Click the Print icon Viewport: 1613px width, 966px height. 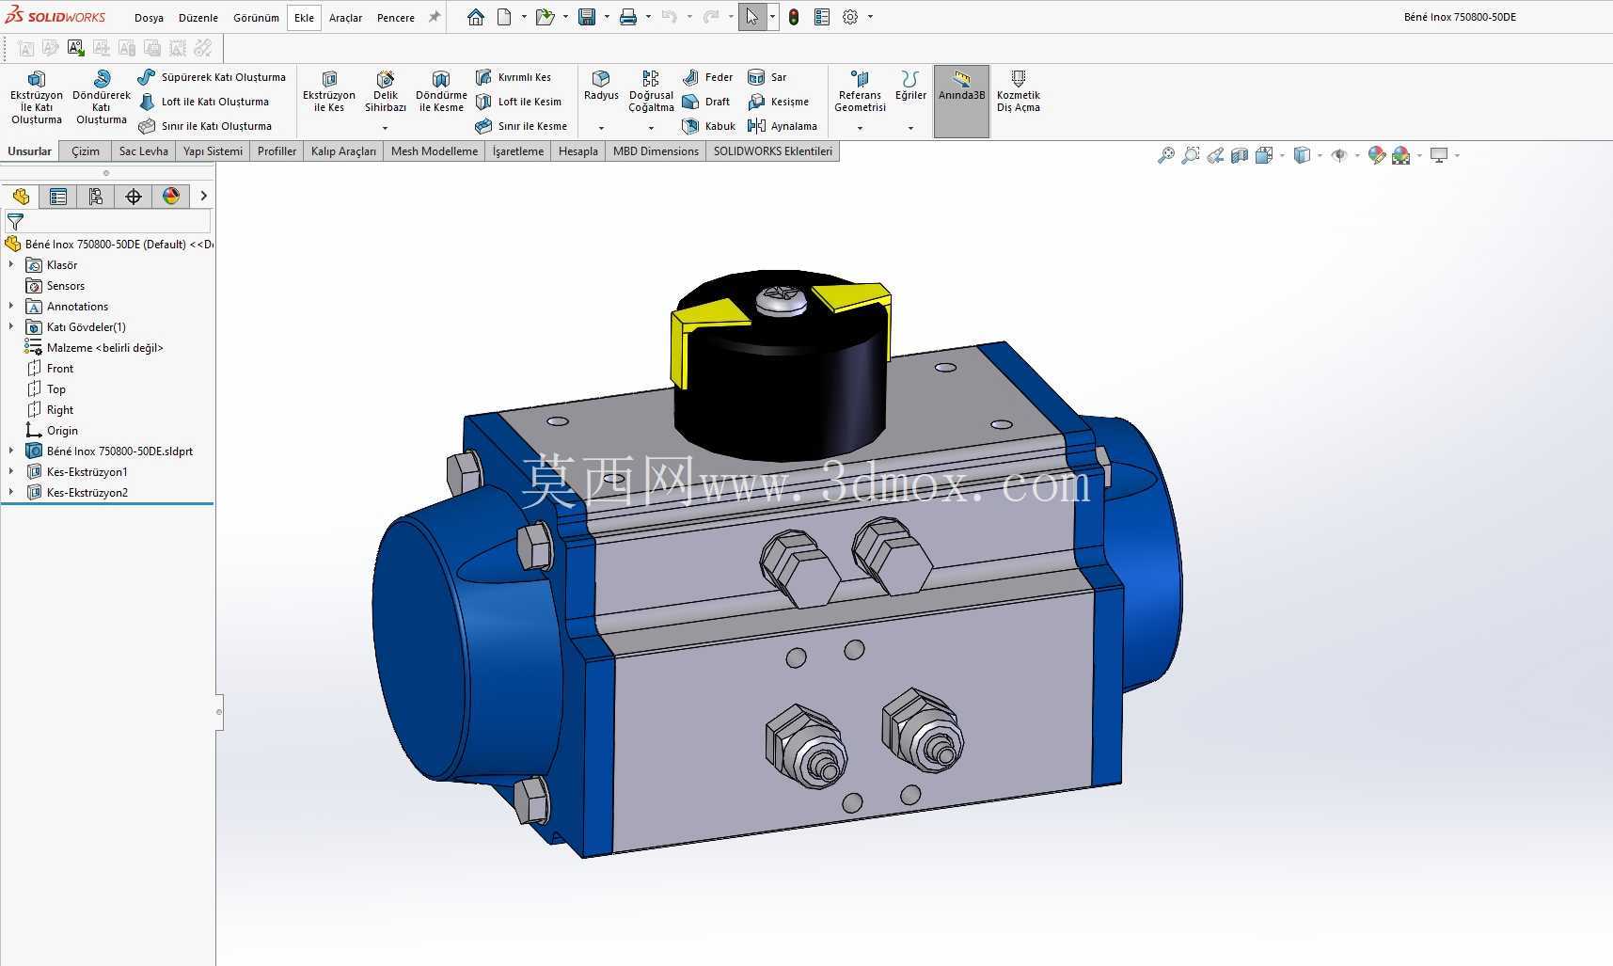point(628,17)
